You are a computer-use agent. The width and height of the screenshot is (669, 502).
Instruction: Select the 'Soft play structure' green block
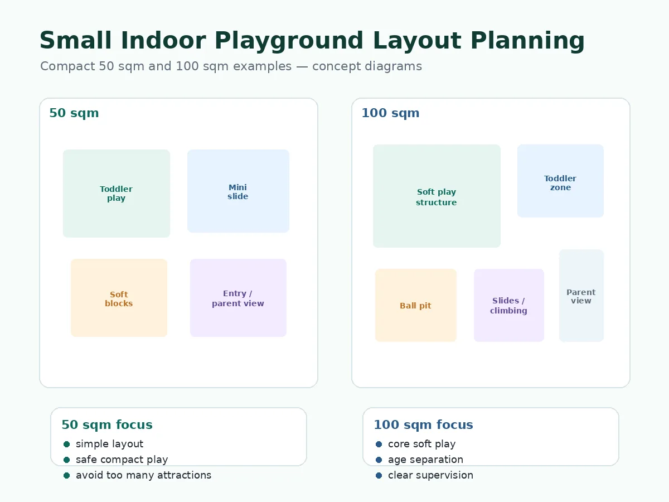click(437, 196)
